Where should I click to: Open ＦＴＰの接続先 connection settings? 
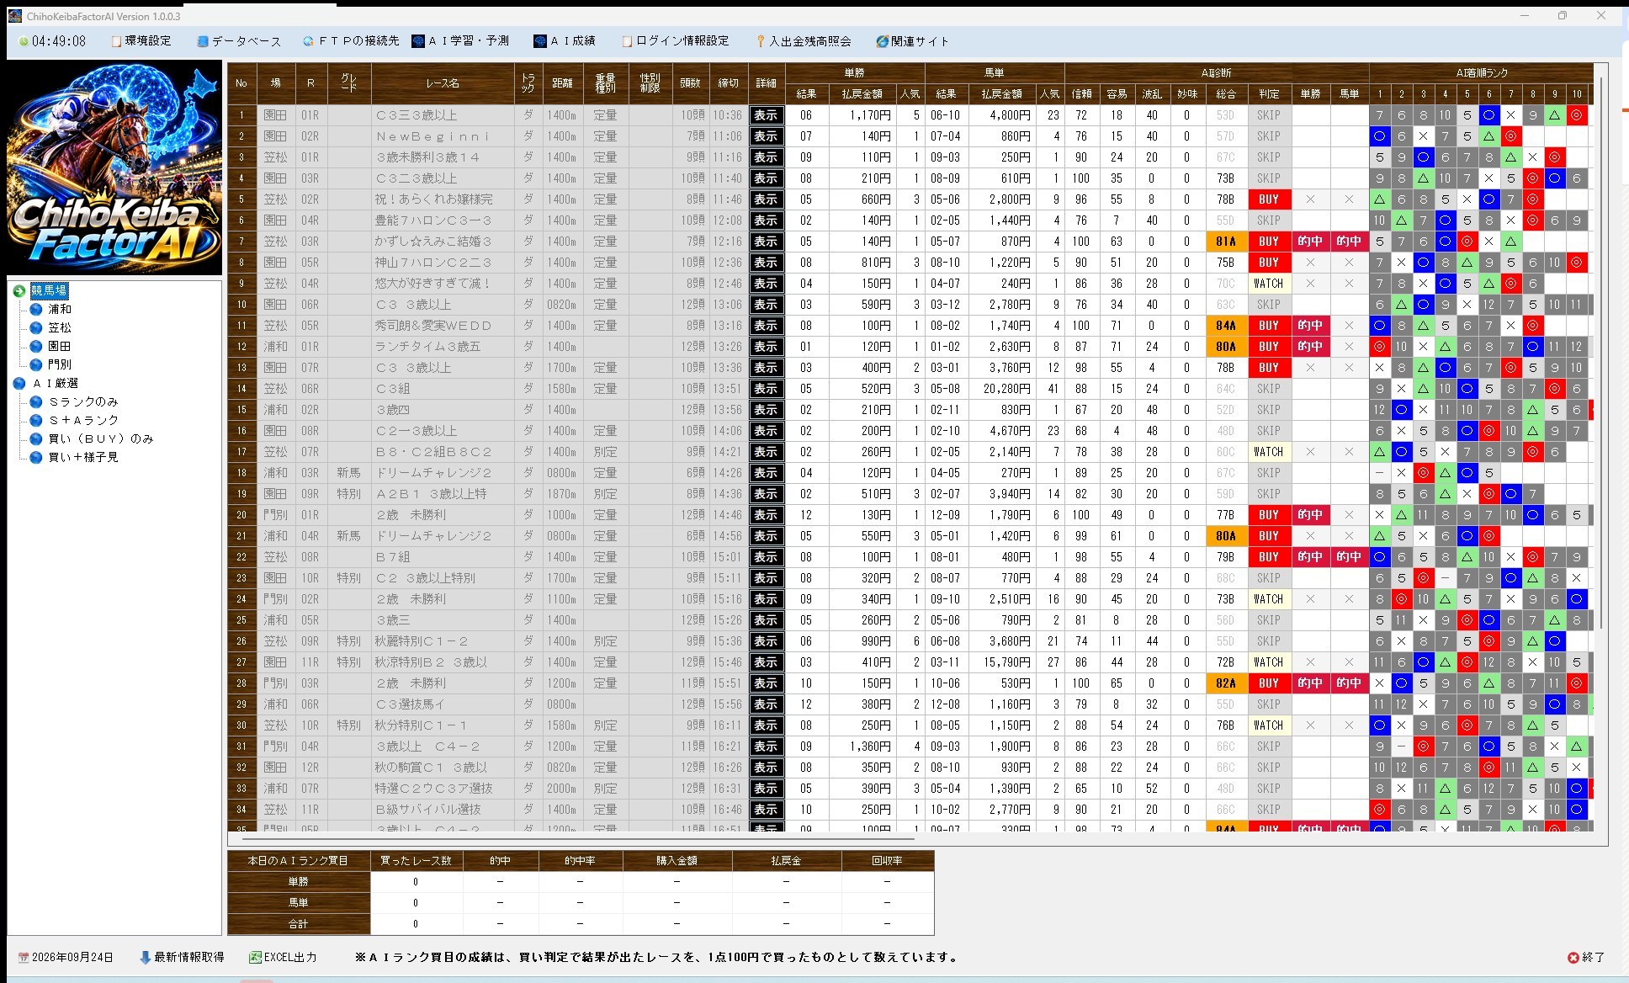[351, 41]
